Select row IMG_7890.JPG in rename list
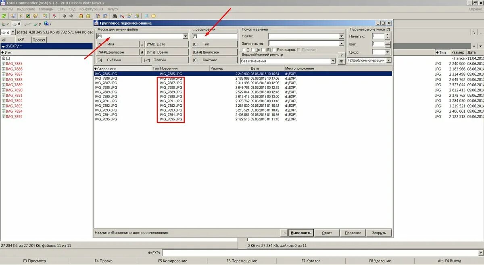Screen dimensions: 484x265 (243, 97)
